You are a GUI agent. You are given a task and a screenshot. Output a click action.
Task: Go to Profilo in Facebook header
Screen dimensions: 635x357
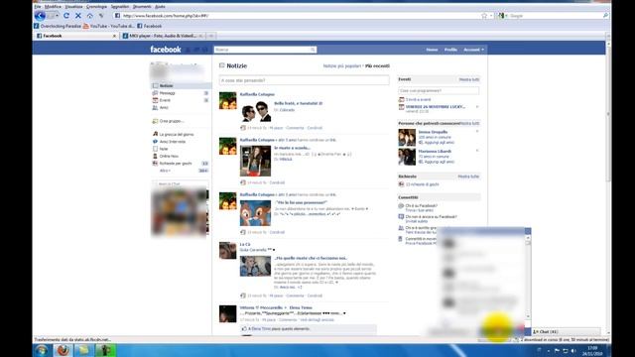(450, 50)
